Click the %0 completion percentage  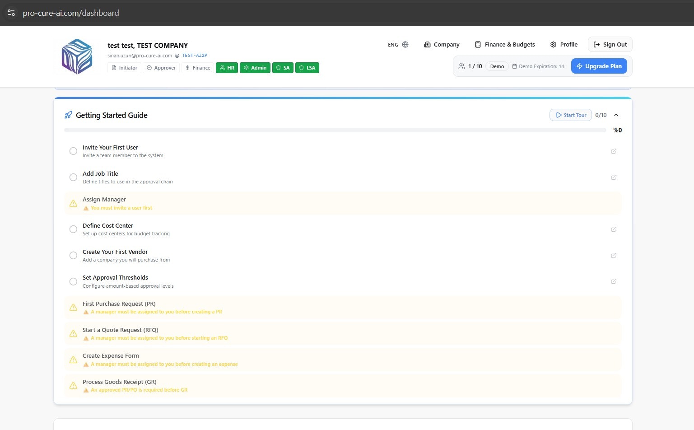(617, 130)
